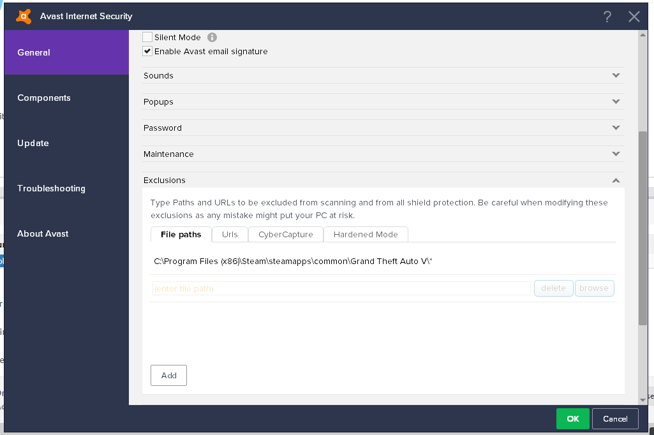The image size is (654, 435).
Task: Go to the Troubleshooting section
Action: tap(51, 188)
